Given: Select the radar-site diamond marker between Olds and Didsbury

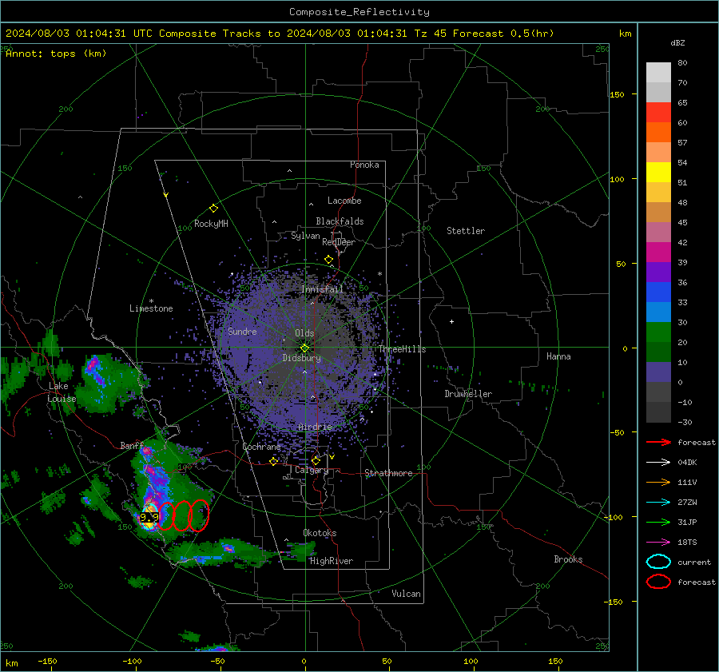Looking at the screenshot, I should click(x=304, y=348).
